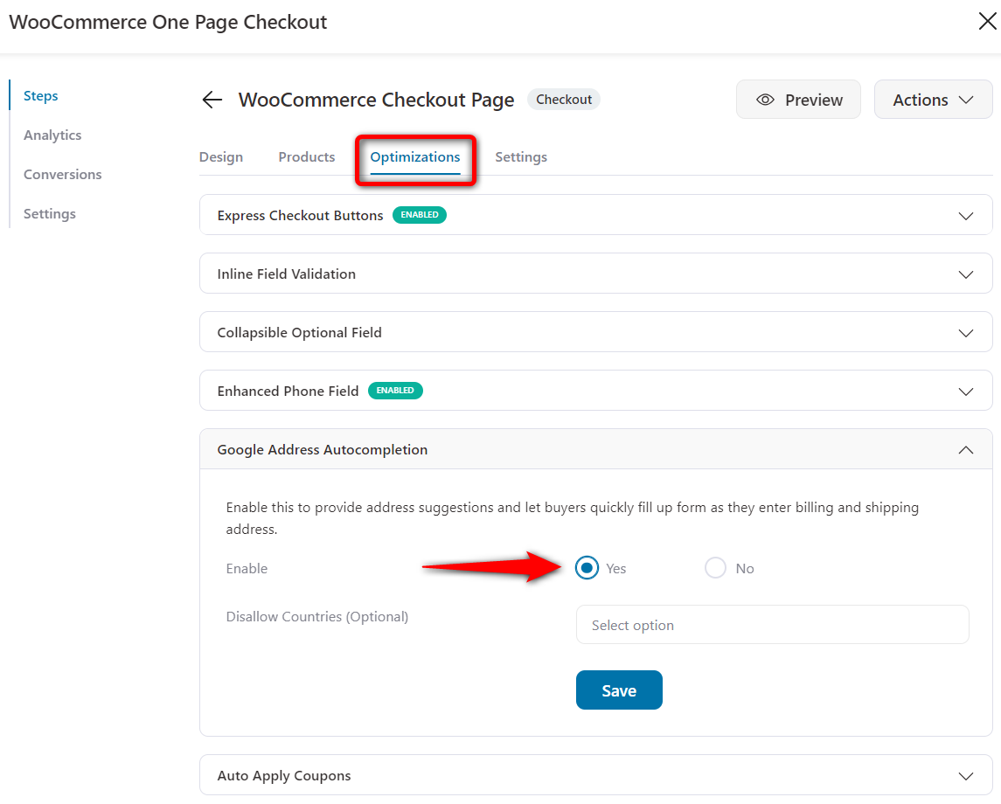The height and width of the screenshot is (804, 1001).
Task: Expand Express Checkout Buttons chevron
Action: 966,216
